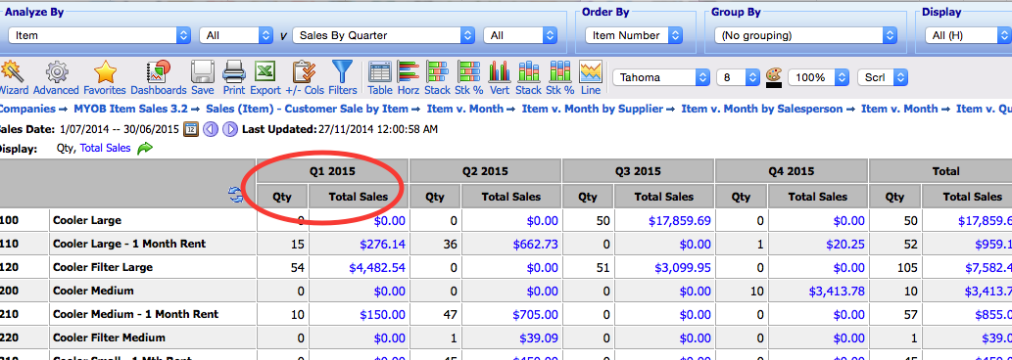Show the Line chart view
The width and height of the screenshot is (1012, 360).
point(591,78)
